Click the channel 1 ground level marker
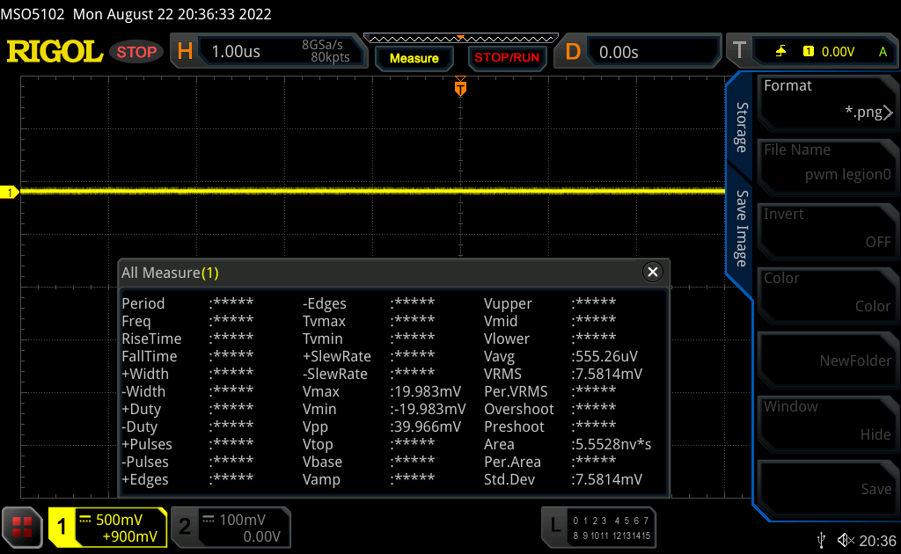Viewport: 901px width, 554px height. pos(9,193)
